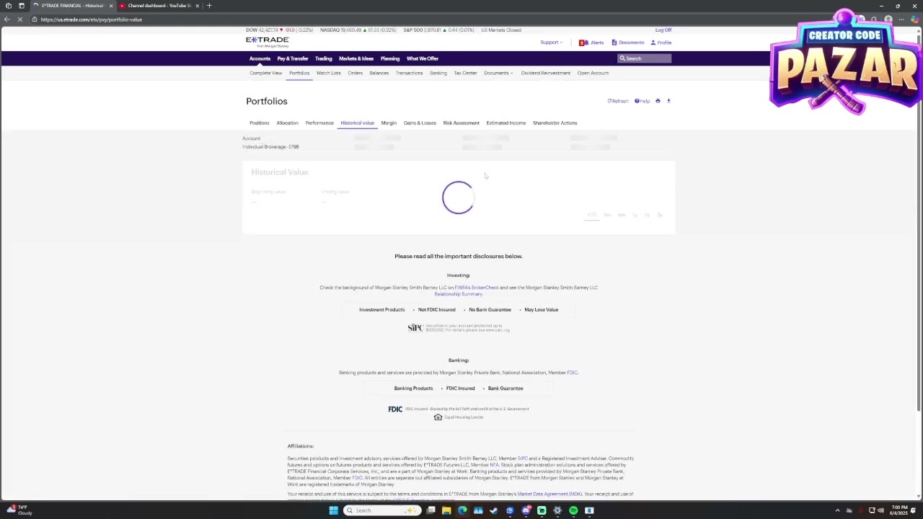Switch to the Allocation tab

(x=287, y=123)
